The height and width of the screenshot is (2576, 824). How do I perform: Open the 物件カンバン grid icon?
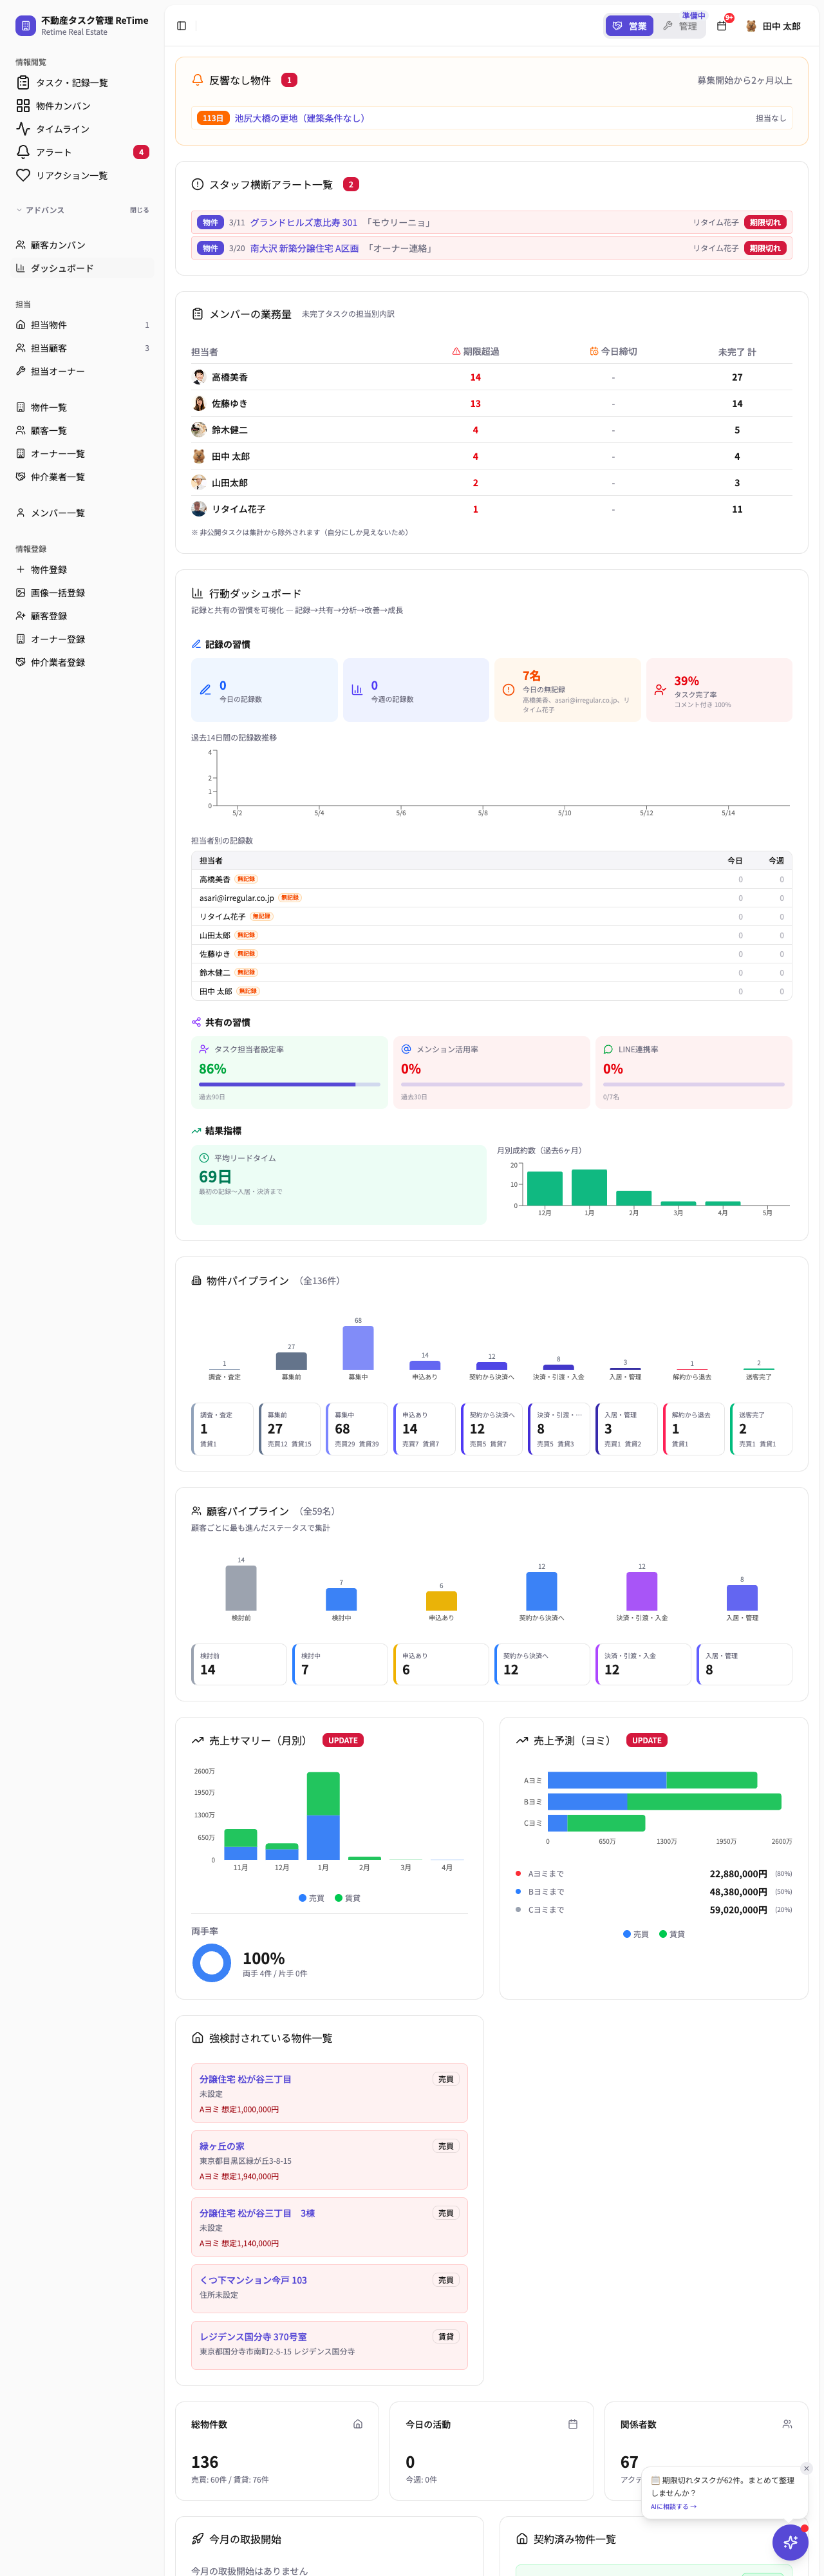coord(23,106)
